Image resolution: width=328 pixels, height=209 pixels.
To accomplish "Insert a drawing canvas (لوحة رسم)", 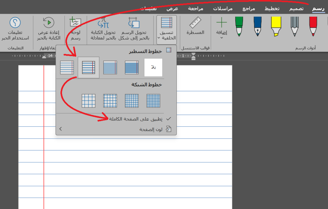I will (x=76, y=28).
